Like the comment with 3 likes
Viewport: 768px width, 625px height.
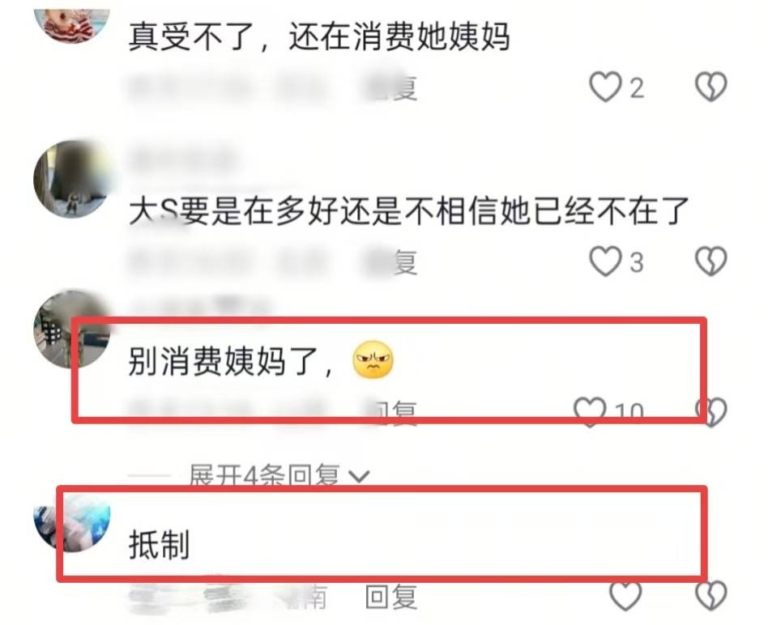pyautogui.click(x=605, y=261)
